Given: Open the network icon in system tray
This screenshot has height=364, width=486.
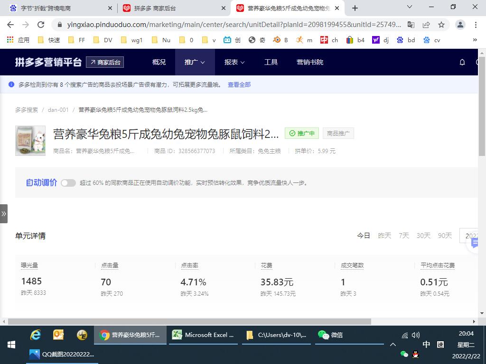Looking at the screenshot, I should 405,335.
